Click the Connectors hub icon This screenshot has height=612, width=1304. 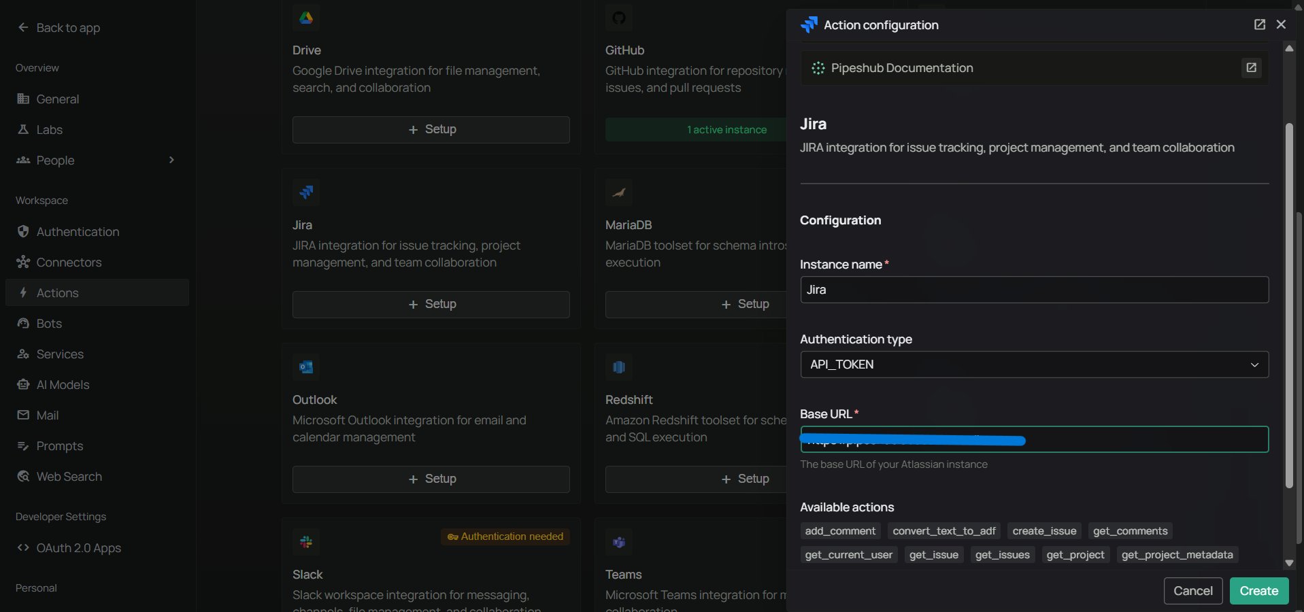click(23, 262)
